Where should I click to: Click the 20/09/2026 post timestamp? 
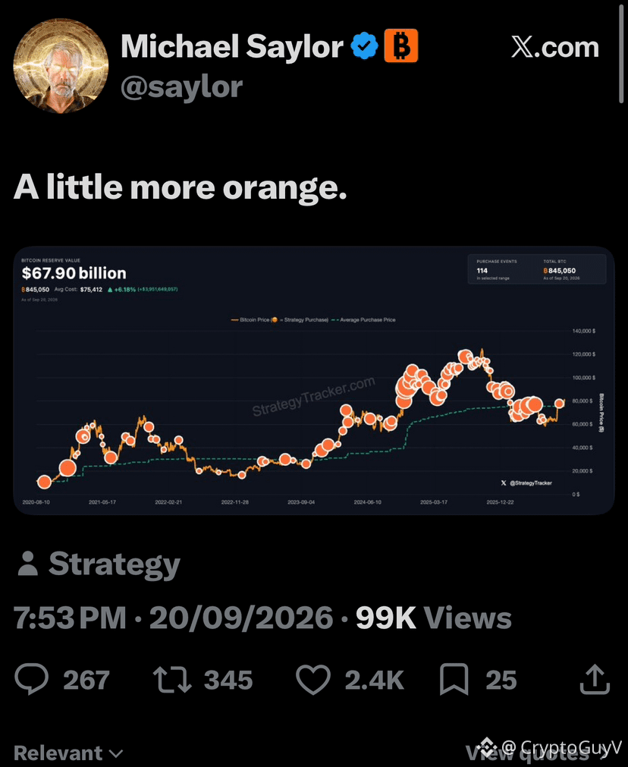click(241, 618)
